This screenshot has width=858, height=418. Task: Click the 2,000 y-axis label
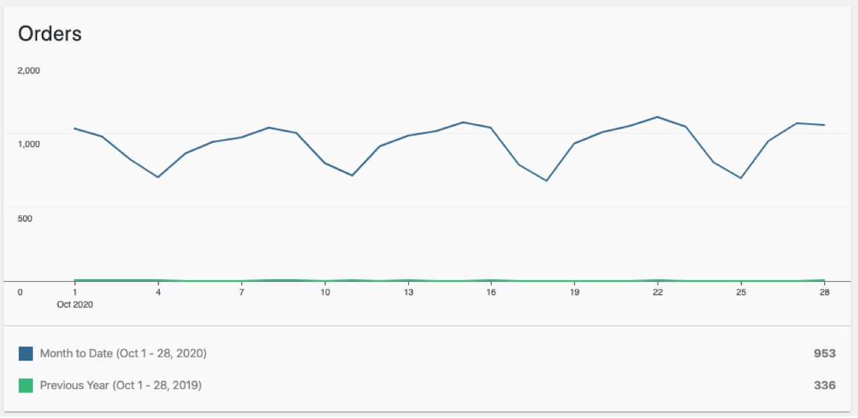coord(29,70)
